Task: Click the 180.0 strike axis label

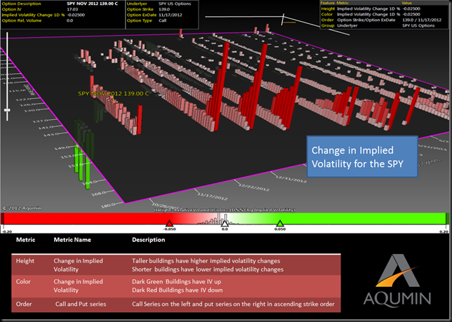Action: coord(108,206)
